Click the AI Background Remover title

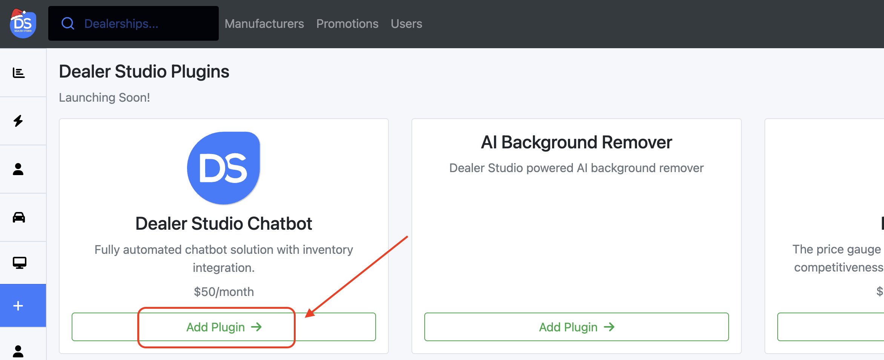[x=577, y=142]
